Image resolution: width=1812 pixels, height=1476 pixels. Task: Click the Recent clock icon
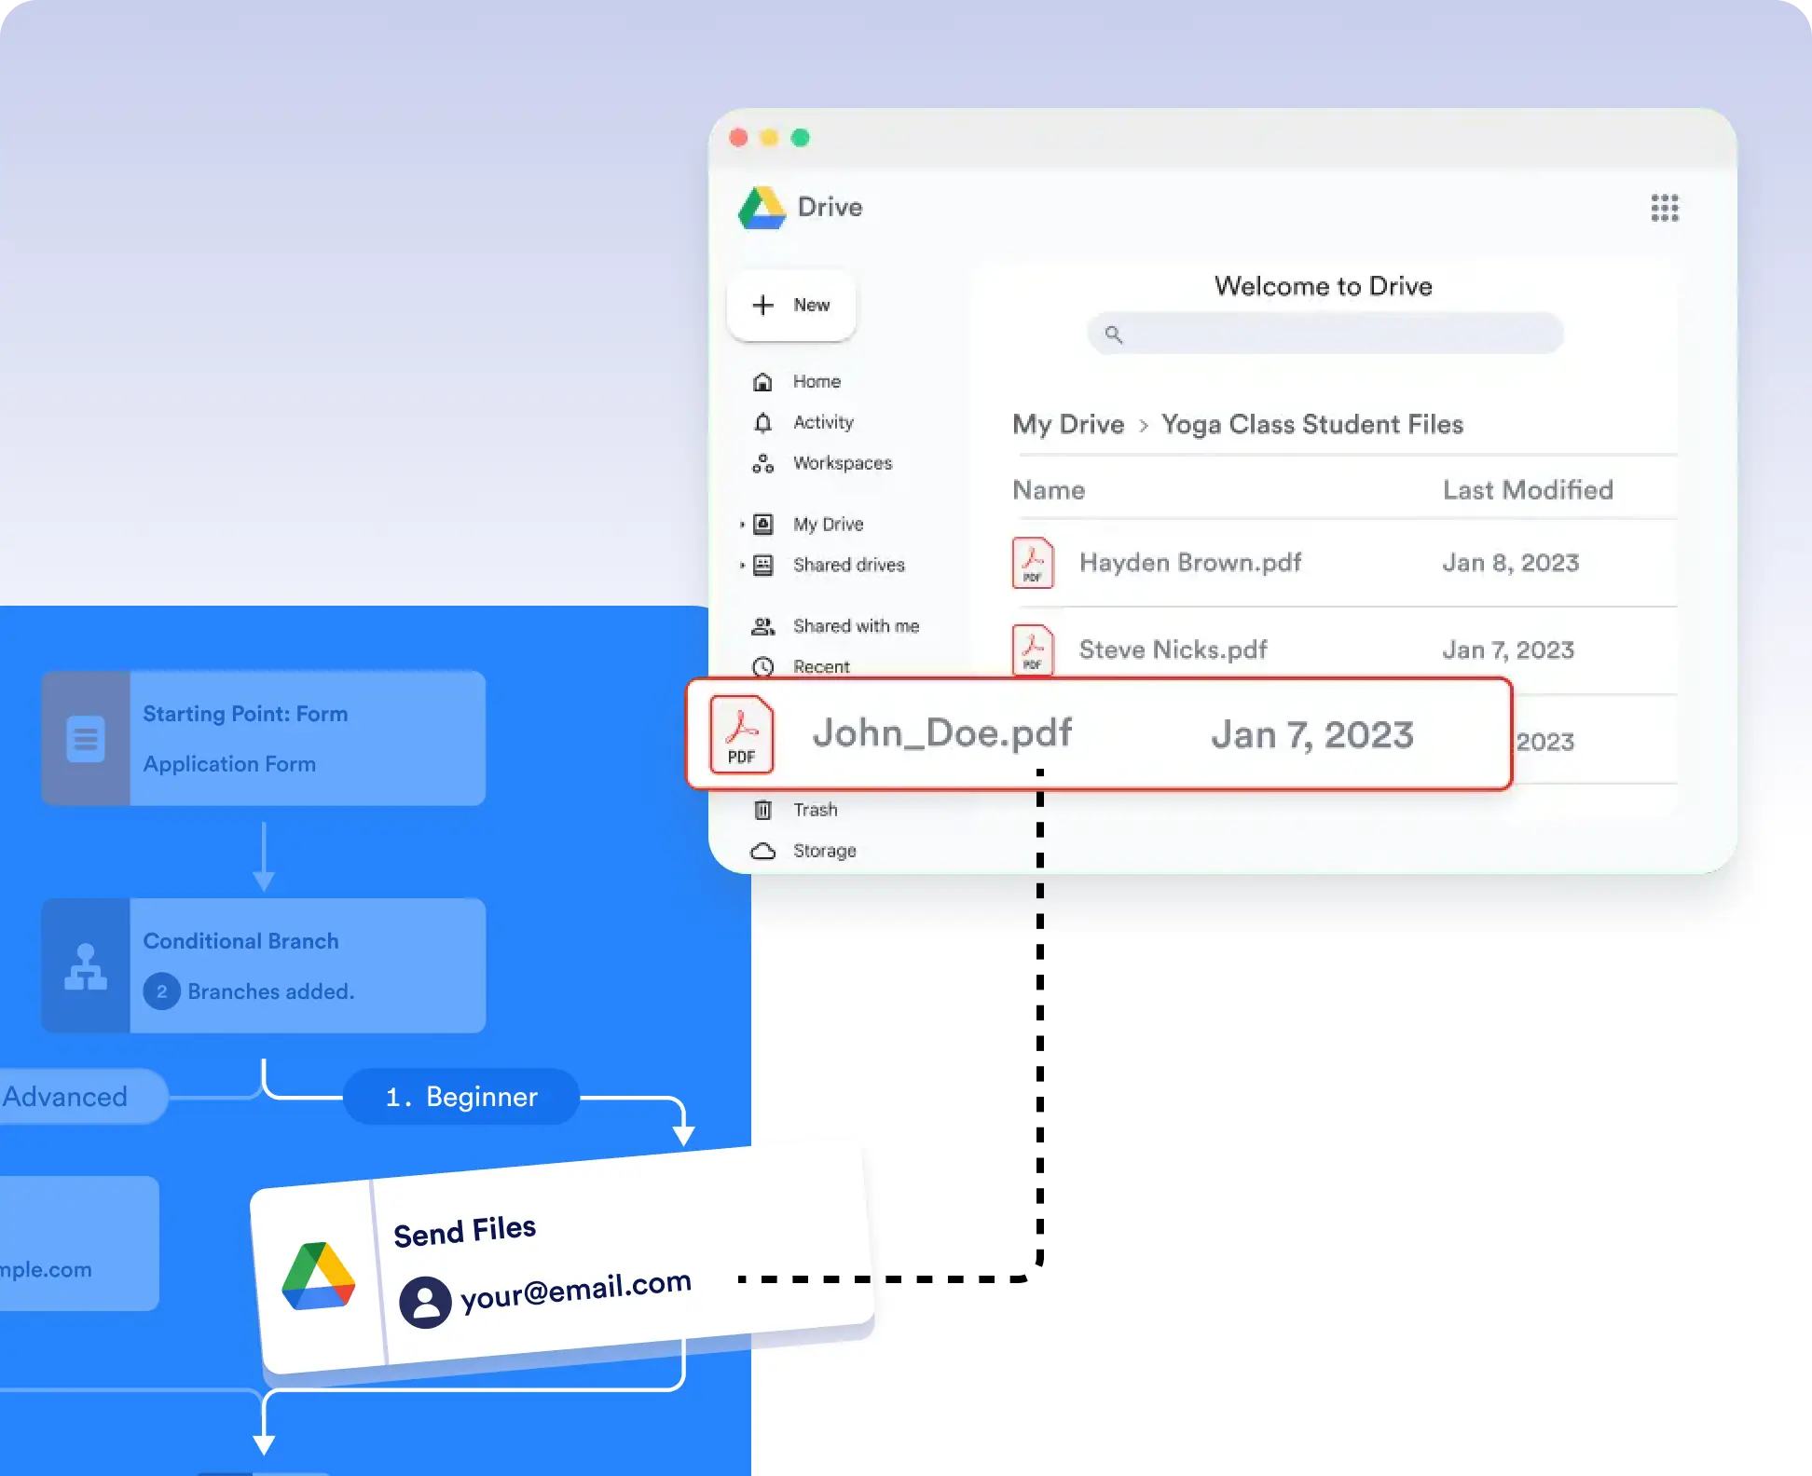click(762, 667)
